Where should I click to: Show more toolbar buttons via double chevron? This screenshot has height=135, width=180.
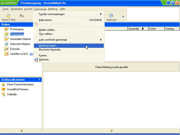click(x=123, y=17)
